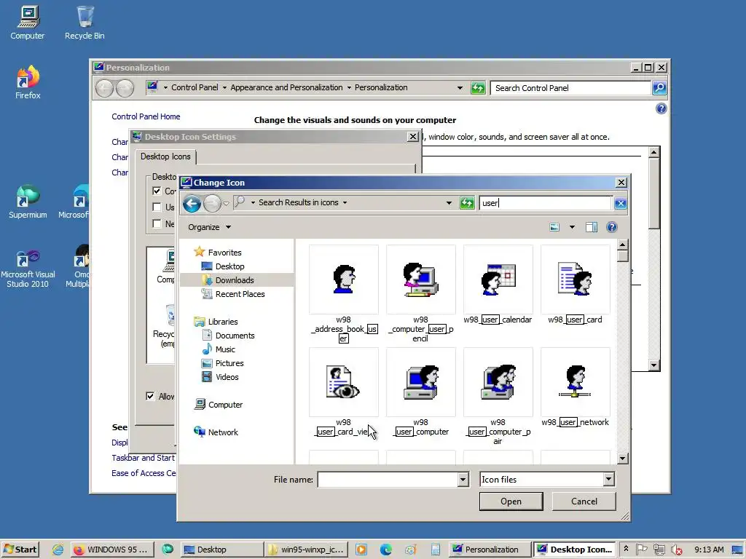Expand Change Icon address history dropdown

coord(449,203)
